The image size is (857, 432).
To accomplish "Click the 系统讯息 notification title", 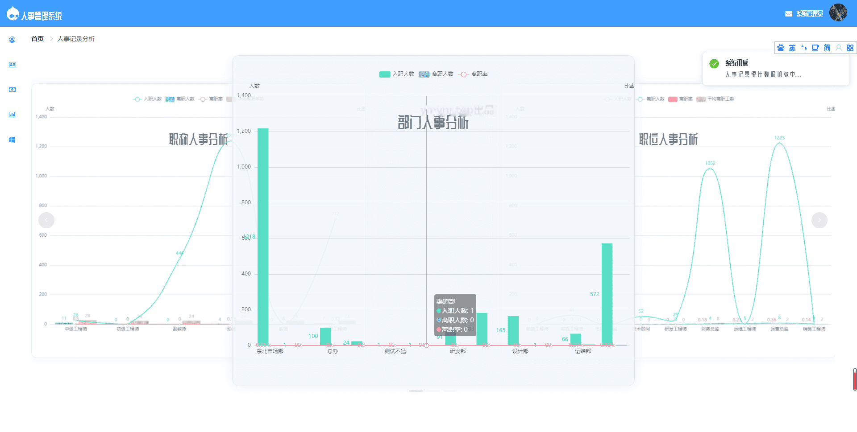I will [x=736, y=63].
